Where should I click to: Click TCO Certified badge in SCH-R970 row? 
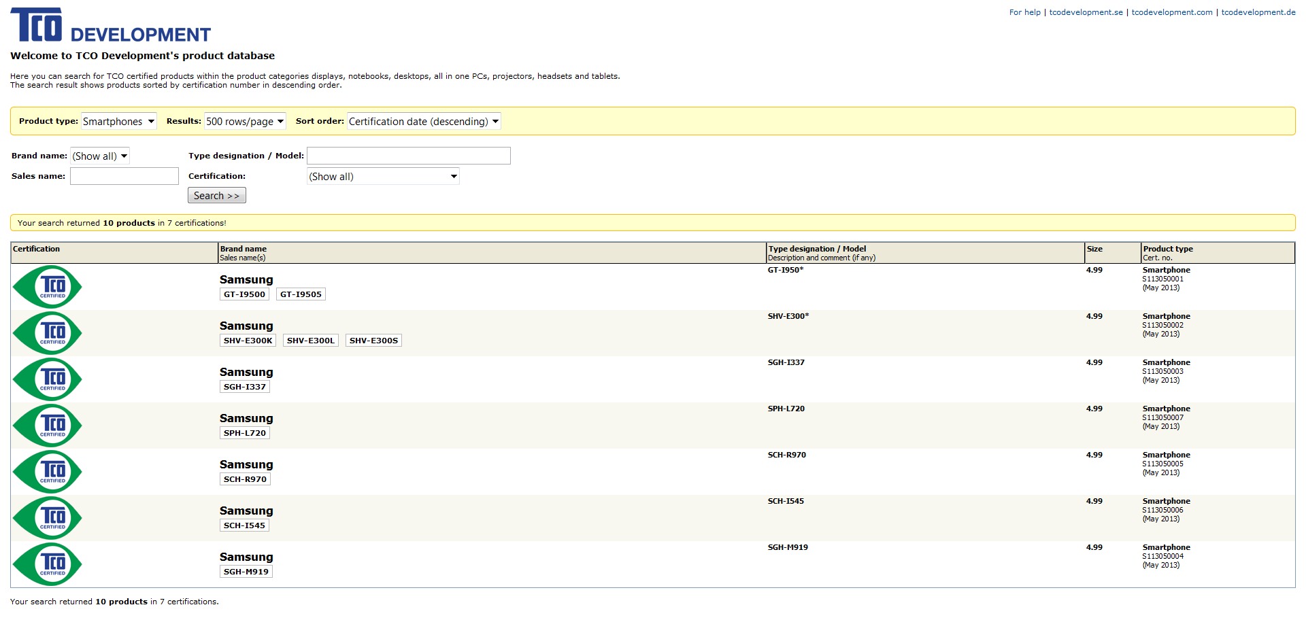click(x=48, y=472)
